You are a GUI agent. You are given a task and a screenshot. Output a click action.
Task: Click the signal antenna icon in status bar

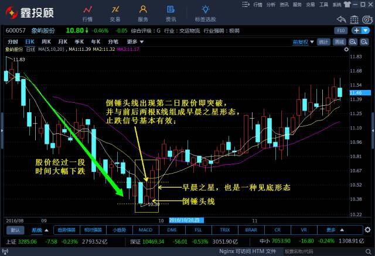5,251
